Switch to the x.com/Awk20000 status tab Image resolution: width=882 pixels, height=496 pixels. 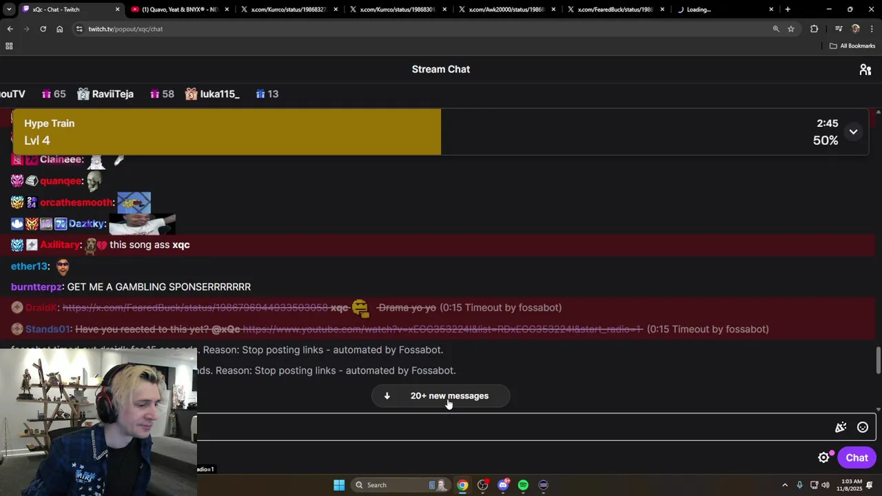506,10
